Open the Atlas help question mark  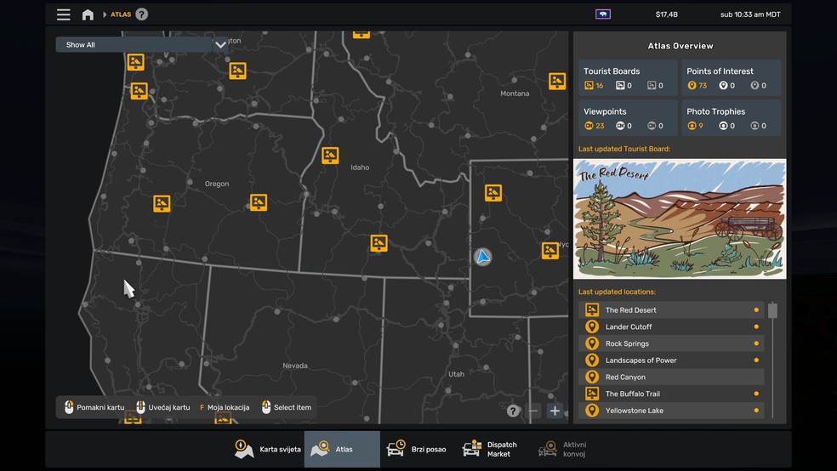(x=141, y=14)
